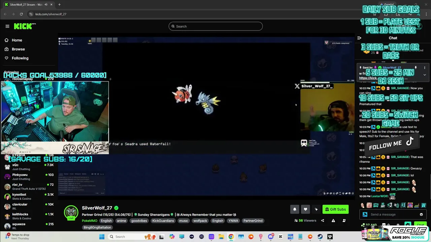Open Pinkyuwu channel in sidebar
This screenshot has height=242, width=431.
(29, 177)
